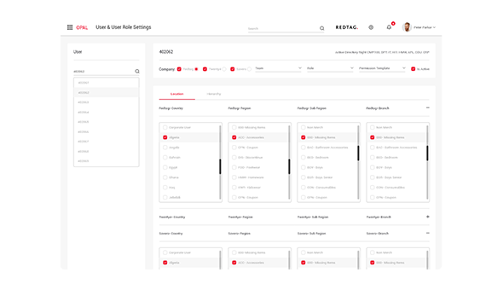Collapse the Redtag location section with minus icon
Viewport: 503px width, 307px height.
pyautogui.click(x=428, y=107)
